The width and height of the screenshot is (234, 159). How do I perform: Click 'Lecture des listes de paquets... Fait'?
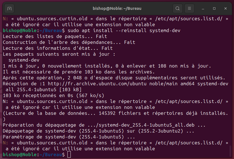point(55,37)
